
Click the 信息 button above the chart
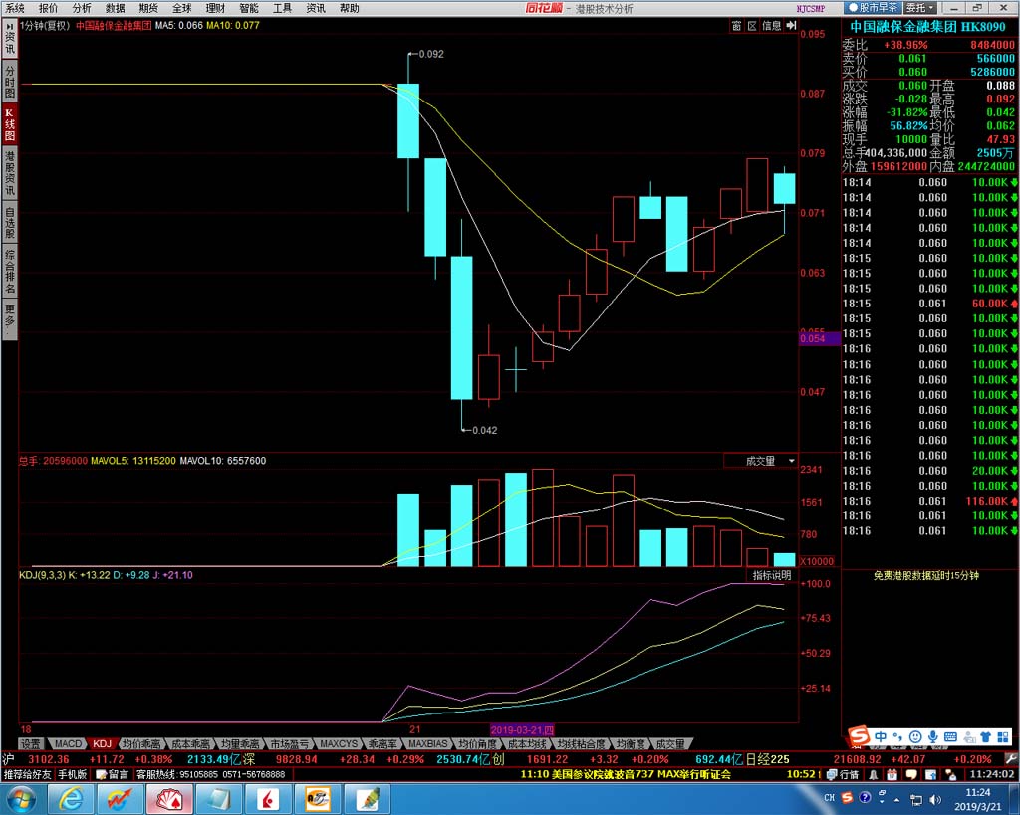772,25
